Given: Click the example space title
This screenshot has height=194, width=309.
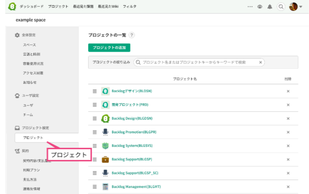Looking at the screenshot, I should [x=31, y=20].
